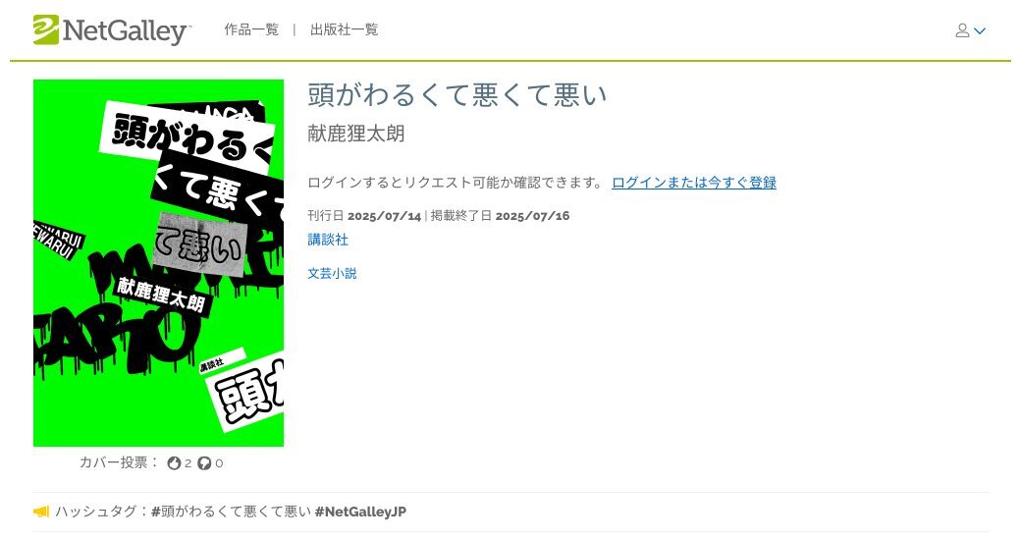Viewport: 1021px width, 540px height.
Task: Open the 出版社一覧 menu item
Action: click(344, 30)
